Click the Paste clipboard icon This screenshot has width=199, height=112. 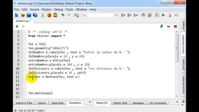(55, 15)
